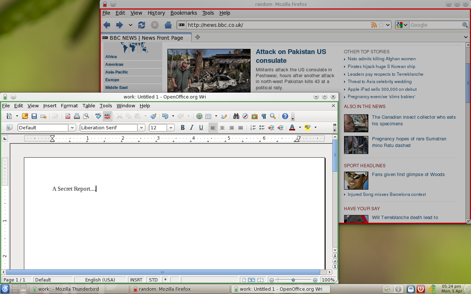Viewport: 471px width, 294px height.
Task: Insert a hyperlink via the globe icon
Action: coord(199,116)
